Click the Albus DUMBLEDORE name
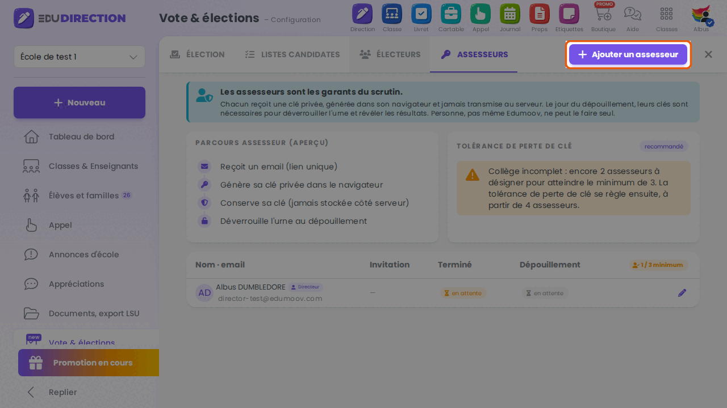The width and height of the screenshot is (727, 408). pyautogui.click(x=250, y=287)
